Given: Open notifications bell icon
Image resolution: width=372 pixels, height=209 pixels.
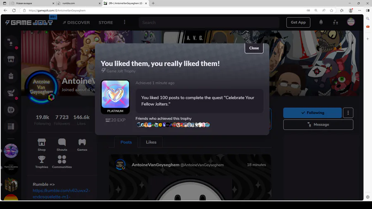Looking at the screenshot, I should pyautogui.click(x=321, y=22).
